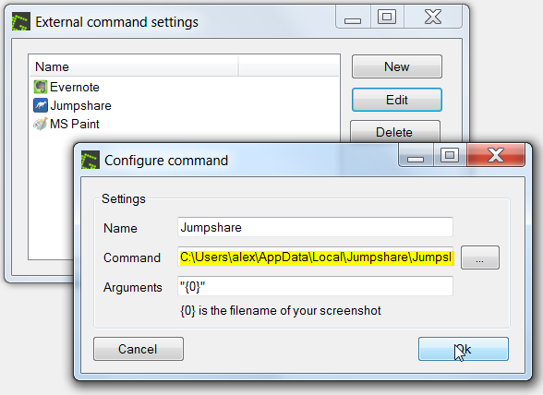
Task: Cancel the Configure command dialog
Action: point(139,349)
